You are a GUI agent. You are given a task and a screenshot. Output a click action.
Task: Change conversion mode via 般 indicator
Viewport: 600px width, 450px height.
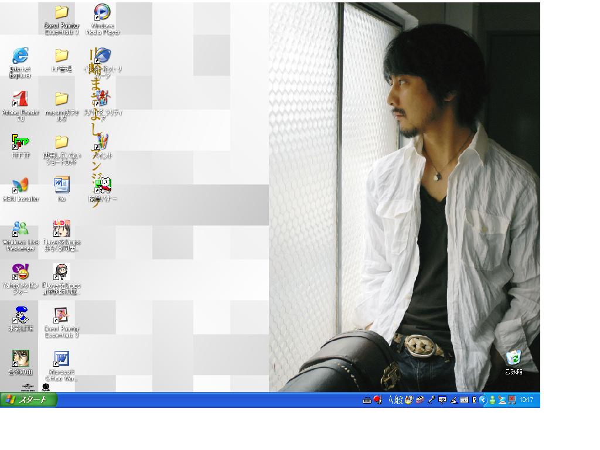(398, 400)
